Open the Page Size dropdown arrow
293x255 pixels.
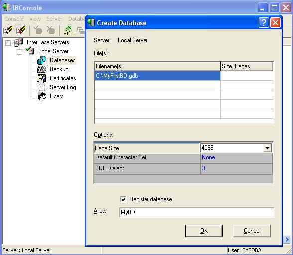coord(267,148)
